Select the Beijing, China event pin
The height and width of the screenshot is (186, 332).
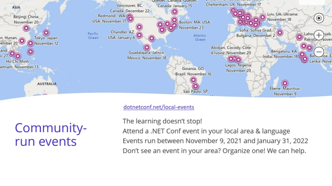(x=26, y=28)
